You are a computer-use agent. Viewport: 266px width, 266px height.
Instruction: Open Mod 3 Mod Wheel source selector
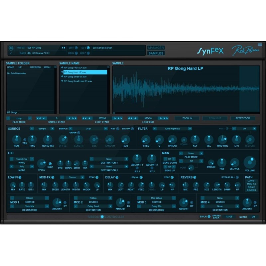click(156, 198)
